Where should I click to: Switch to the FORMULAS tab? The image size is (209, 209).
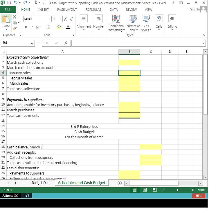93,10
